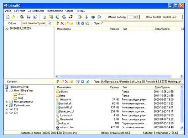
Task: Click New folder icon in image toolbar
Action: (67, 23)
